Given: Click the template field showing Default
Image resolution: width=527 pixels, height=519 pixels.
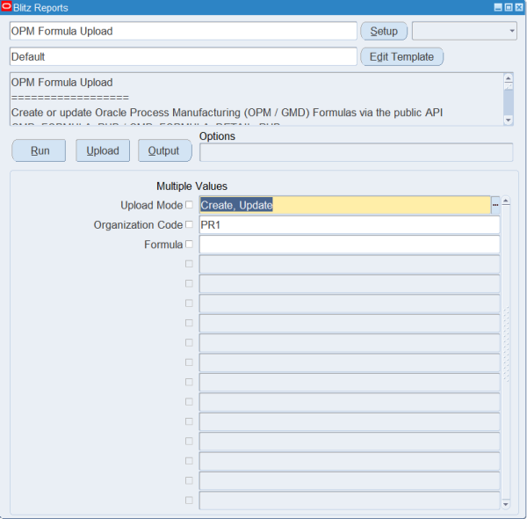Looking at the screenshot, I should click(184, 56).
